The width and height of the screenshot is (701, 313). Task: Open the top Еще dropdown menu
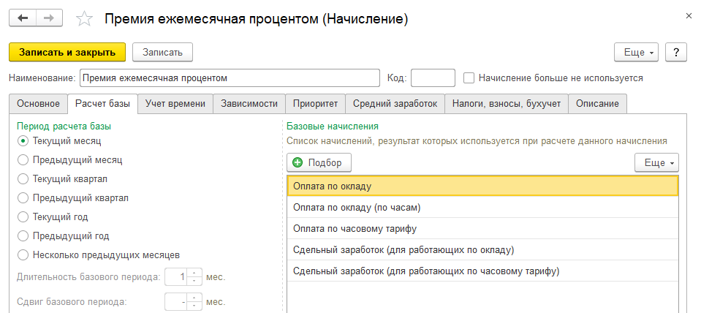point(637,52)
